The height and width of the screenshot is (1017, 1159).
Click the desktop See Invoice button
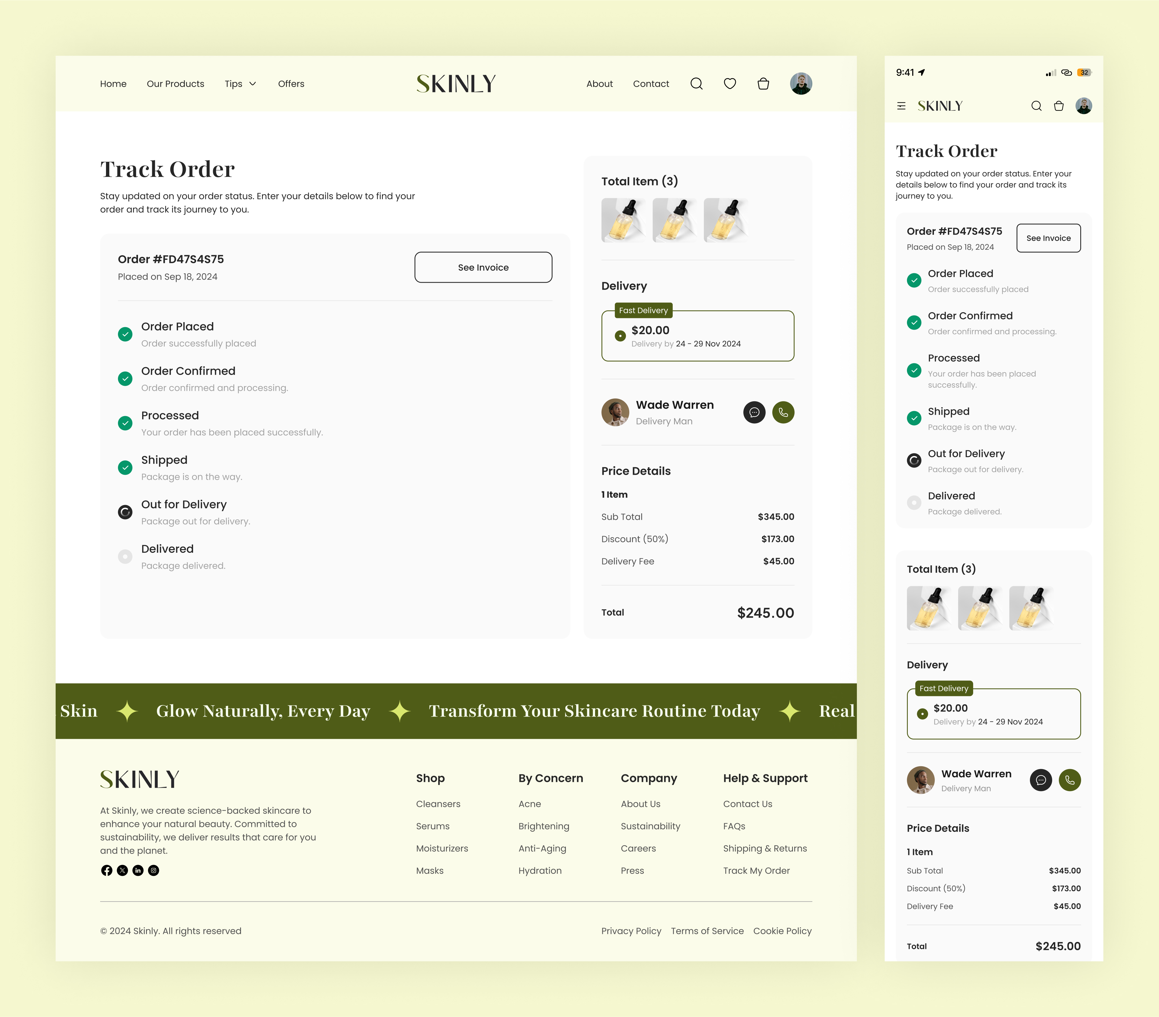click(483, 267)
